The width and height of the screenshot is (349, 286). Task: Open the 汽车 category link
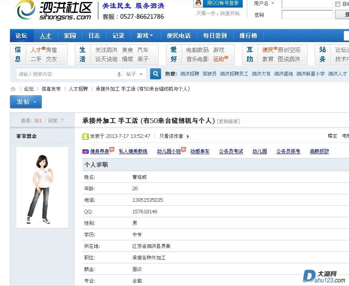pos(143,50)
